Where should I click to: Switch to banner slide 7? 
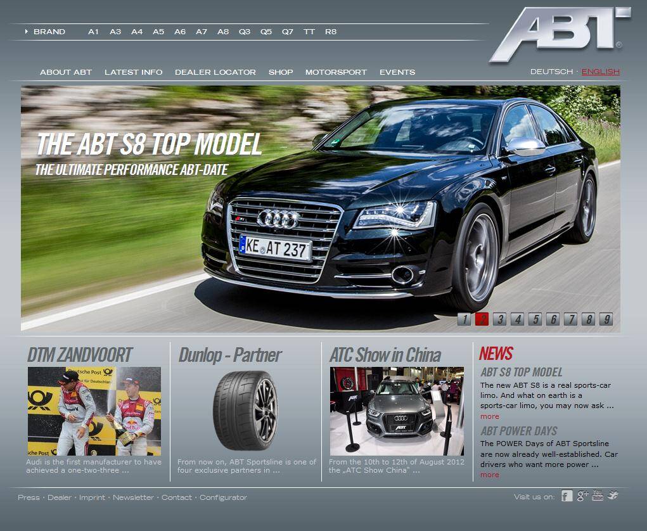(571, 319)
